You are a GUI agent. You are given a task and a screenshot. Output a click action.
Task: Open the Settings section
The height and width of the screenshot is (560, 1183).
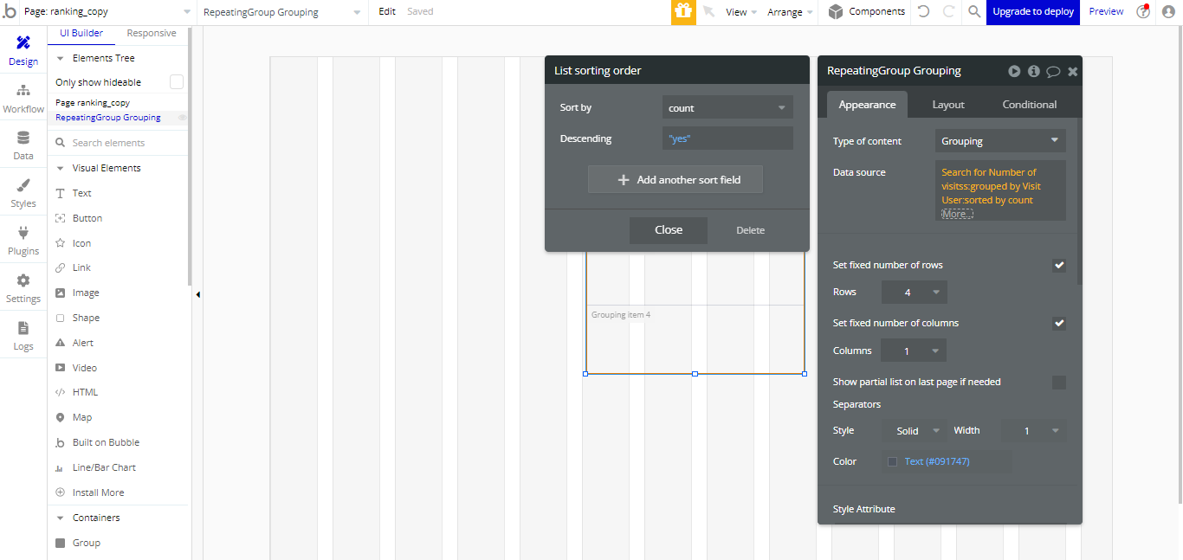(x=23, y=288)
